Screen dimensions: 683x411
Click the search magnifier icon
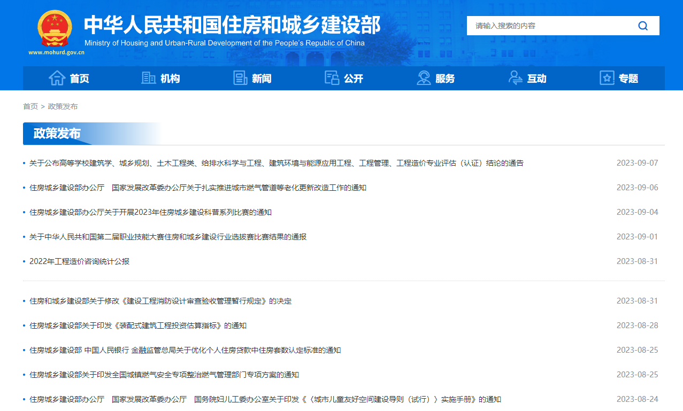click(x=643, y=26)
